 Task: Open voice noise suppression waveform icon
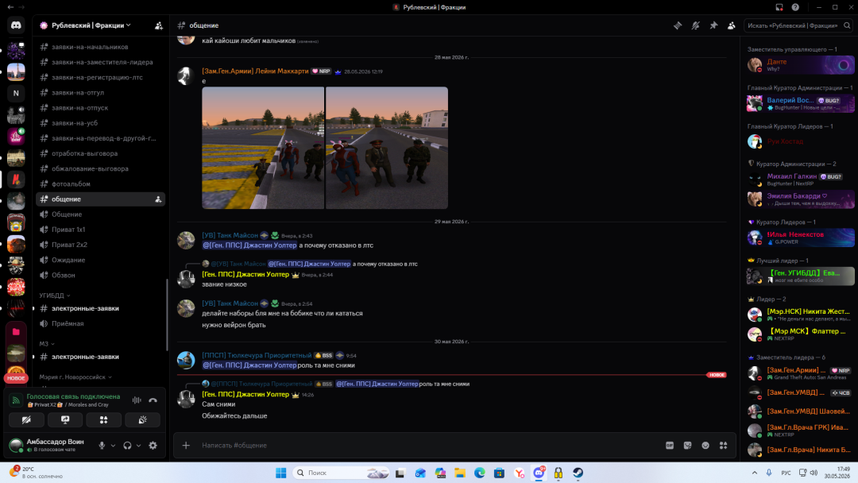[137, 400]
